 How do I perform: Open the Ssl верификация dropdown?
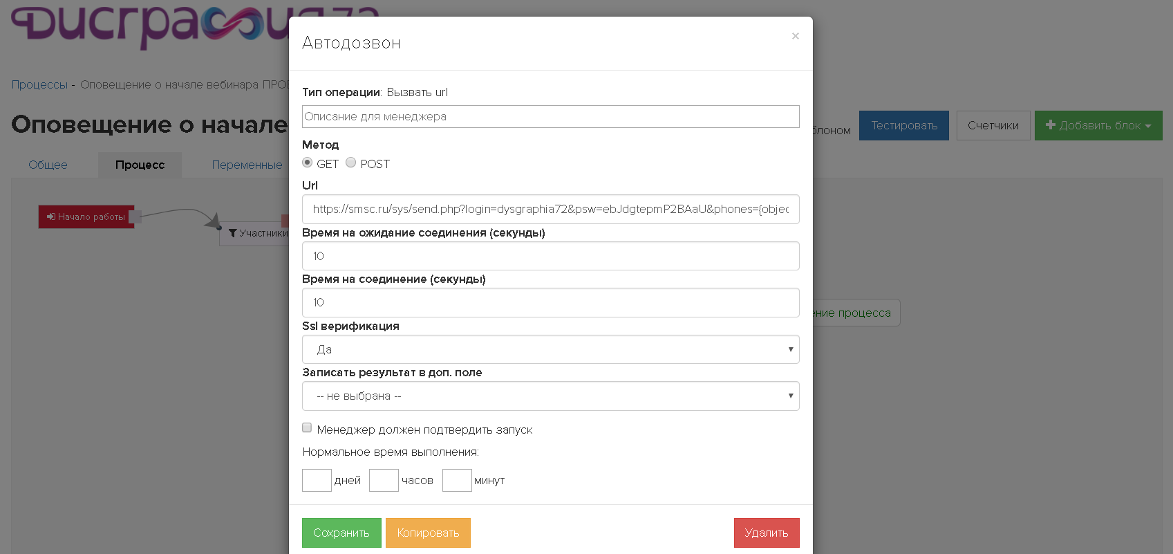coord(550,349)
